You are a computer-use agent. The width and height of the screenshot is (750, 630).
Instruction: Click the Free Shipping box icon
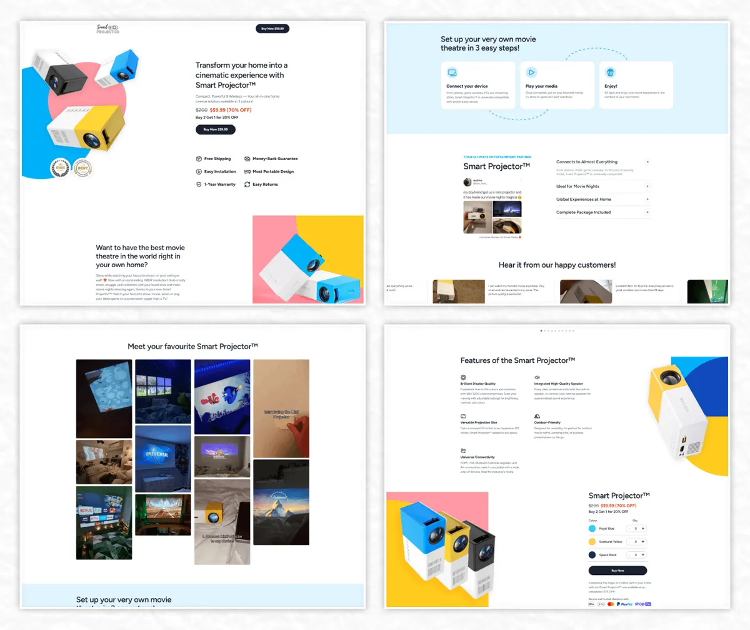pos(199,159)
